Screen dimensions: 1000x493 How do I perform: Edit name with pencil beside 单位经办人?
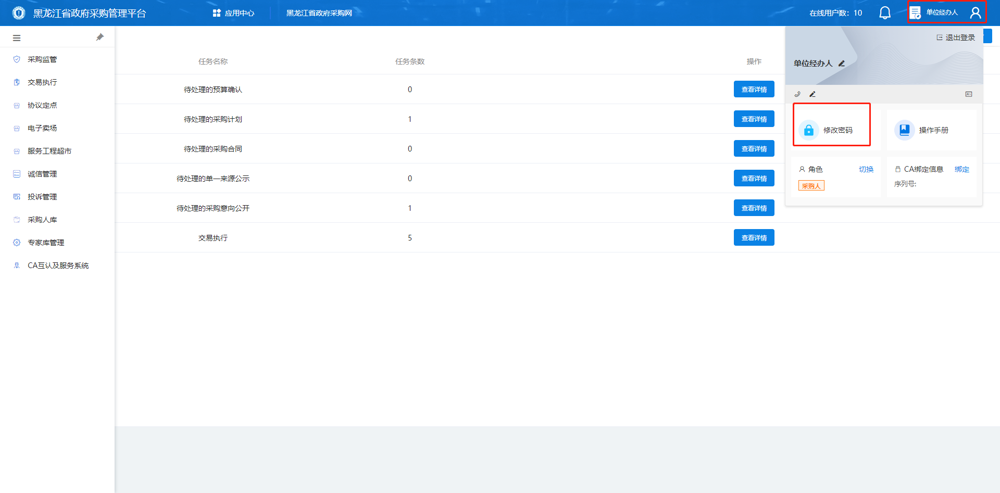point(842,64)
